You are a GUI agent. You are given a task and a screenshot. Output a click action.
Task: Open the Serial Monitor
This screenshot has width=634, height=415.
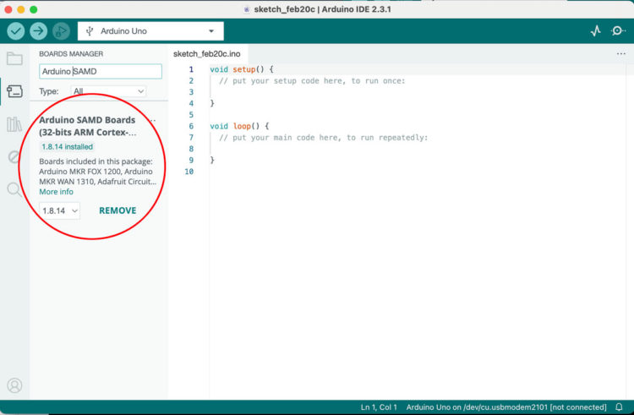618,31
